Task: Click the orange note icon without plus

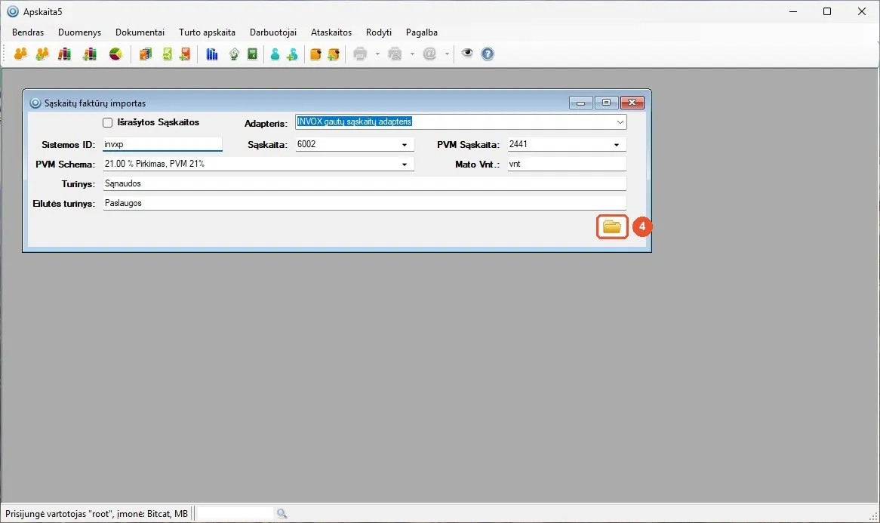Action: coord(315,54)
